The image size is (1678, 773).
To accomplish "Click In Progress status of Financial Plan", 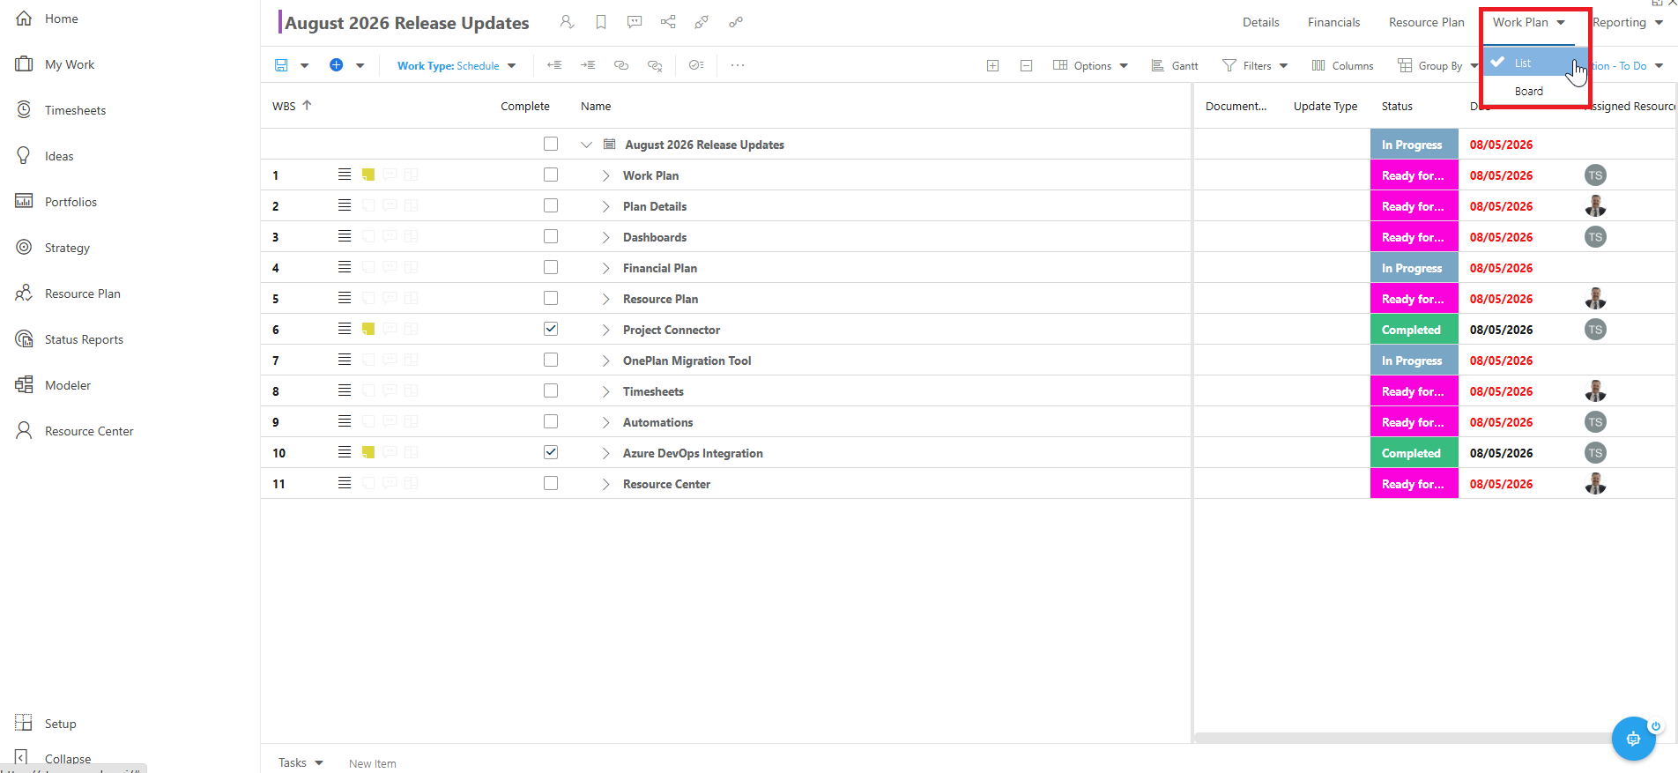I will pos(1414,268).
